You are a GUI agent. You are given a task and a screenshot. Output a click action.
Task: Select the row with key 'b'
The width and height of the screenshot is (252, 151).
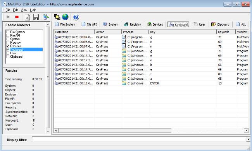[151, 65]
